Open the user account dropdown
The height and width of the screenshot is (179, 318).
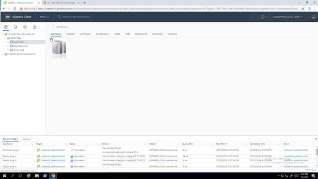click(287, 17)
